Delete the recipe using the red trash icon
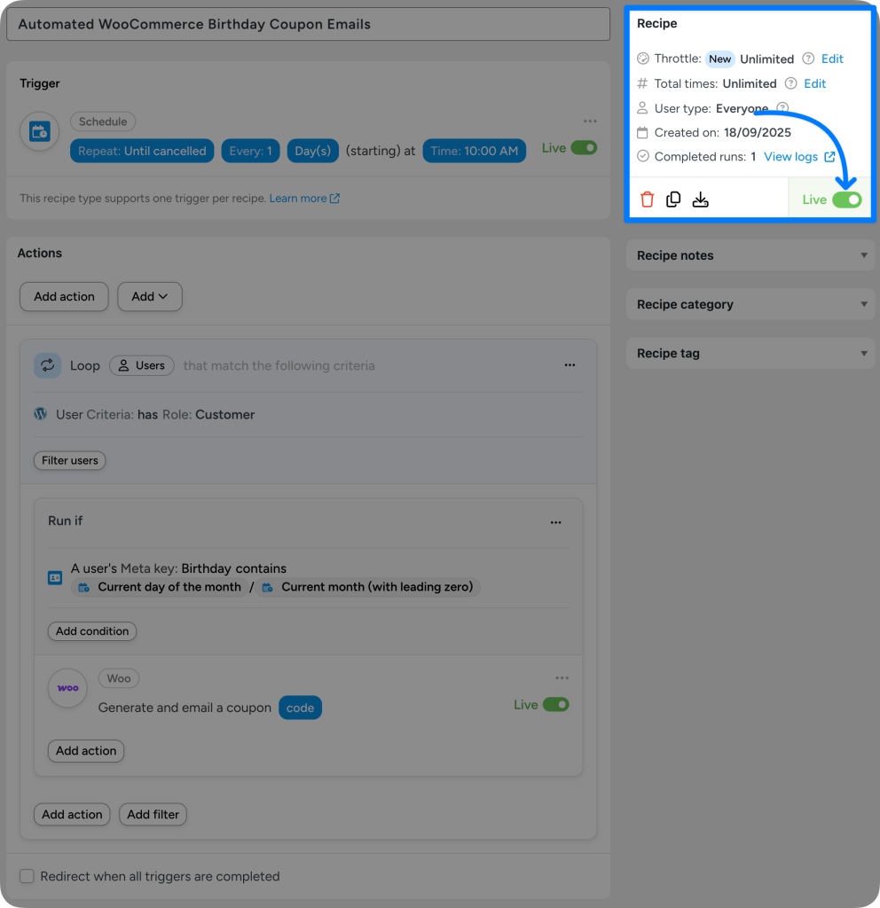880x908 pixels. point(647,200)
